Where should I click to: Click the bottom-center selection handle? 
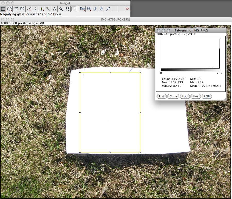tap(110, 152)
